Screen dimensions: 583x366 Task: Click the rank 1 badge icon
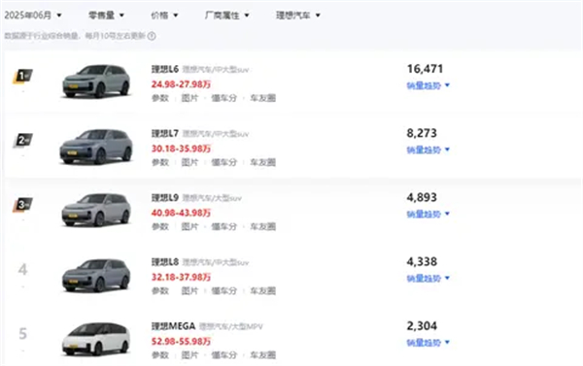[22, 76]
